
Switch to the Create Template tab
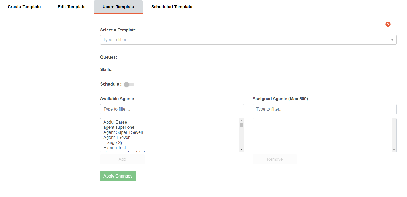point(24,7)
